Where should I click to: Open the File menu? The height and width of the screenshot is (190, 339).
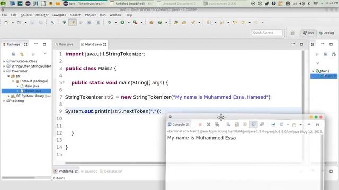coord(4,15)
